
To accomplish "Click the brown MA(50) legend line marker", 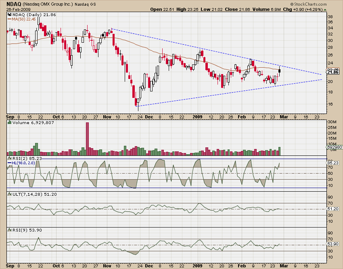I will 9,19.
